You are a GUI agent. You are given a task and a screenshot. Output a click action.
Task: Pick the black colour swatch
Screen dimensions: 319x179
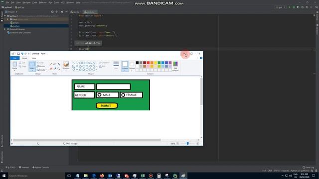pos(137,63)
